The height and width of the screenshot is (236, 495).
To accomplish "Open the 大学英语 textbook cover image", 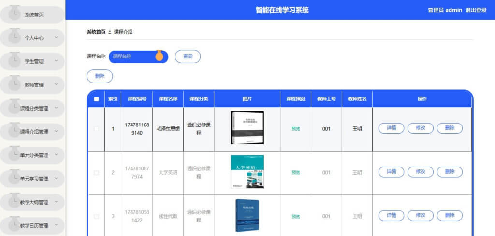I will pos(247,172).
